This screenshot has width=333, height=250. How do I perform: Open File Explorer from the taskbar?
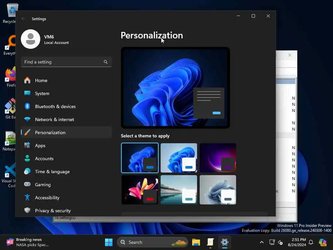click(x=196, y=242)
